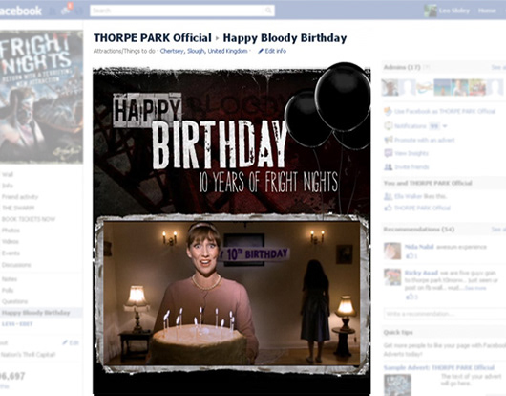Click the Use Facebook as page icon
Image resolution: width=506 pixels, height=396 pixels.
pos(388,111)
